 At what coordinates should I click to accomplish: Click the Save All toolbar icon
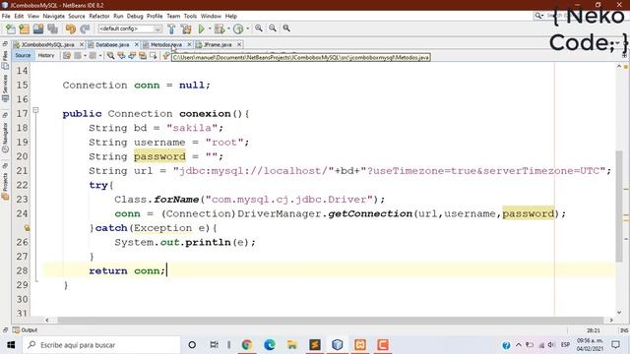52,29
